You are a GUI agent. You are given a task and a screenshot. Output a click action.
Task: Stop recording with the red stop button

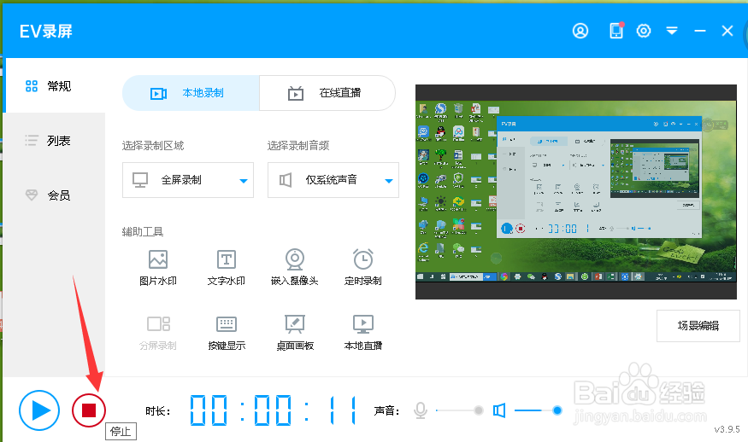[89, 410]
